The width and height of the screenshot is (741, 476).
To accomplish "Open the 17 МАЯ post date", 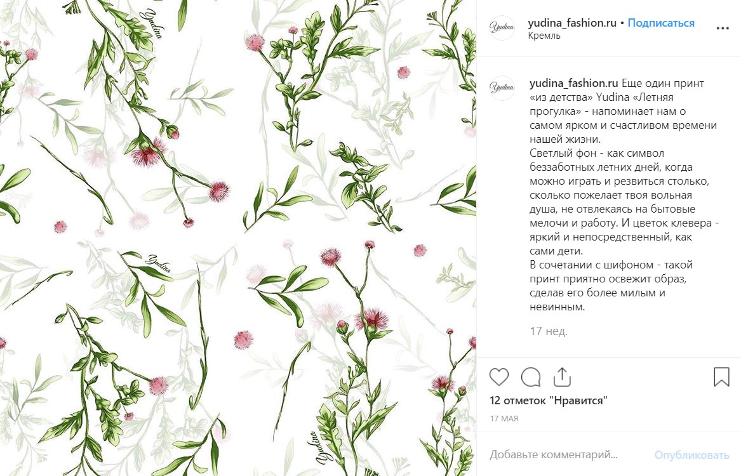I will 504,418.
